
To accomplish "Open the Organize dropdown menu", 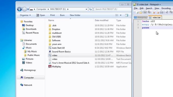I will click(25, 15).
